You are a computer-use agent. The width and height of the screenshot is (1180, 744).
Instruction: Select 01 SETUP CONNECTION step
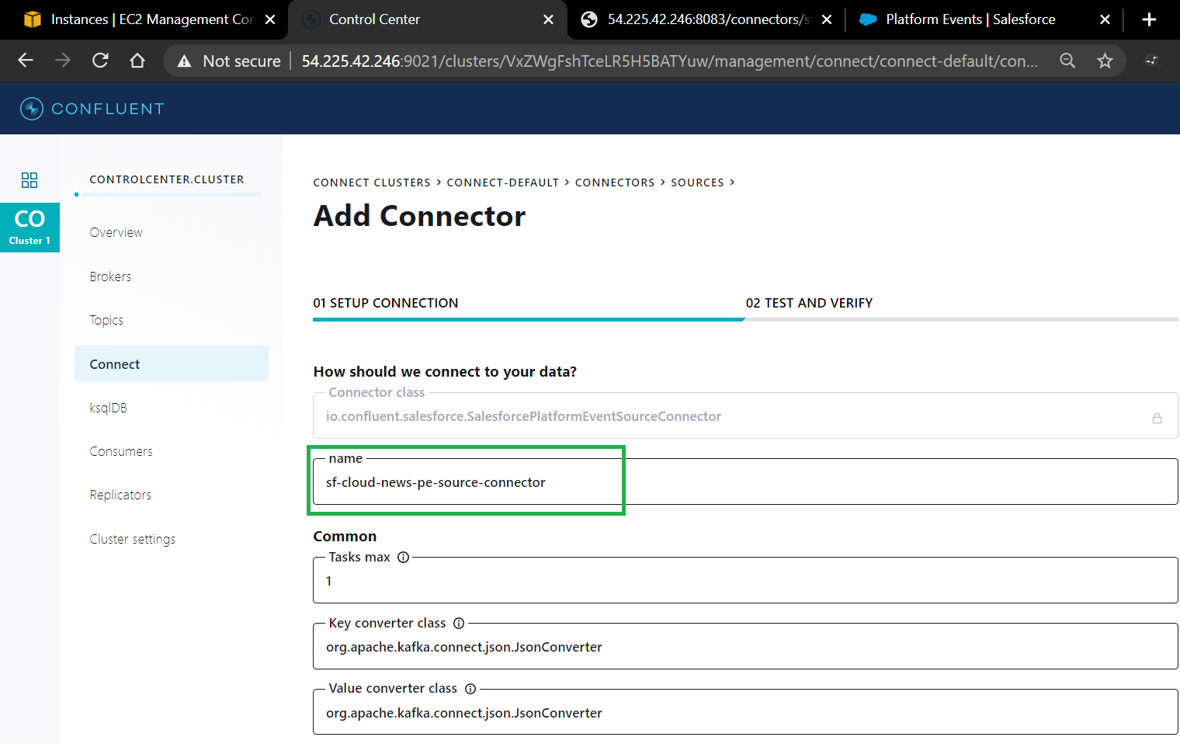click(386, 303)
